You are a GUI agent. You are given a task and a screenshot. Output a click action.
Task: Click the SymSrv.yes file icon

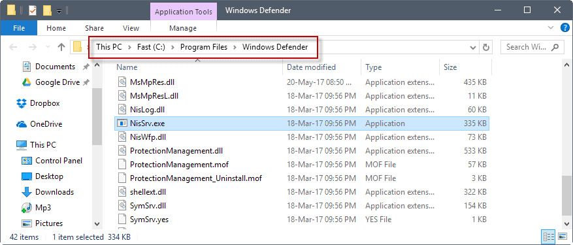[x=122, y=220]
